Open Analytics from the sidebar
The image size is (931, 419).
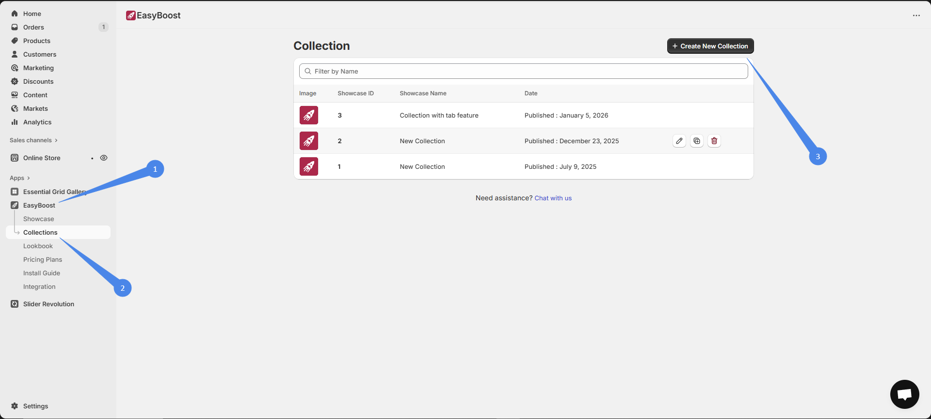click(37, 122)
